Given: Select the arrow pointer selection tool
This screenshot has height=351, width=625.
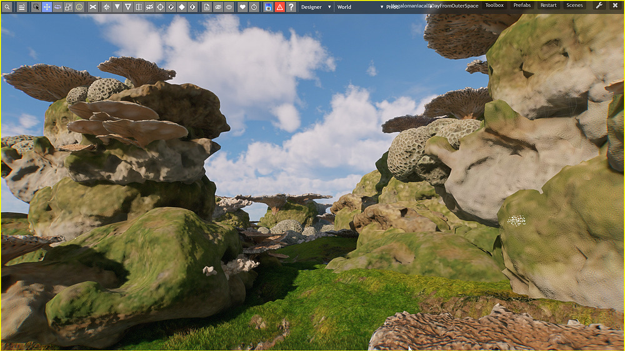Looking at the screenshot, I should pos(36,7).
